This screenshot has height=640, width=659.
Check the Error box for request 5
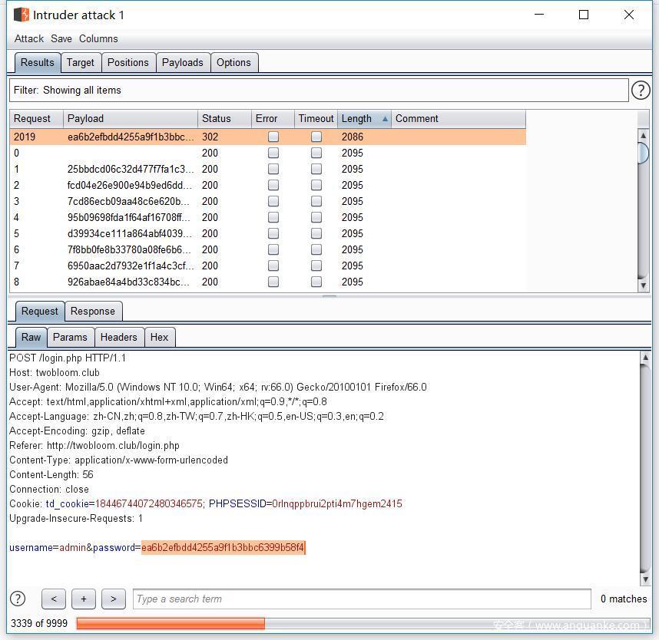coord(273,234)
